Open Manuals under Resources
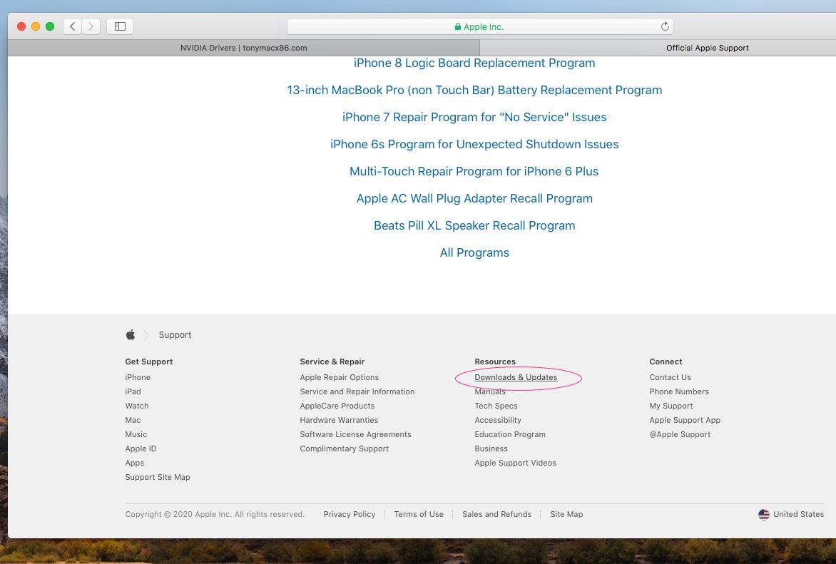 click(x=489, y=392)
